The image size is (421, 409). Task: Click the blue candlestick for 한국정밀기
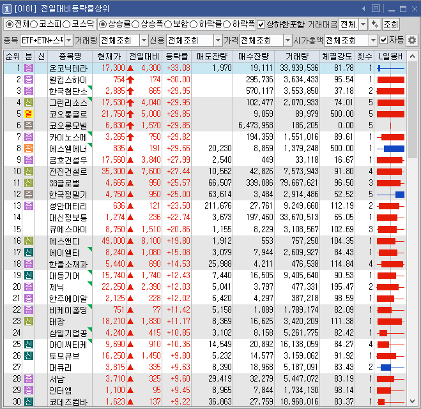pos(391,195)
